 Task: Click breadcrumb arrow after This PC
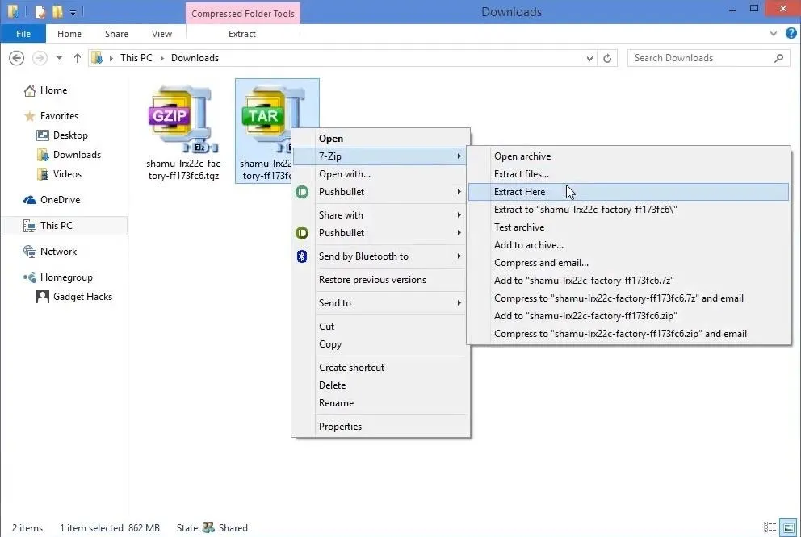[x=162, y=58]
